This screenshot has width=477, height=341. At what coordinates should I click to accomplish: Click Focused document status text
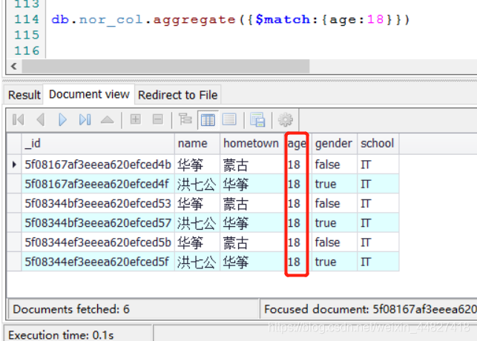tap(370, 309)
